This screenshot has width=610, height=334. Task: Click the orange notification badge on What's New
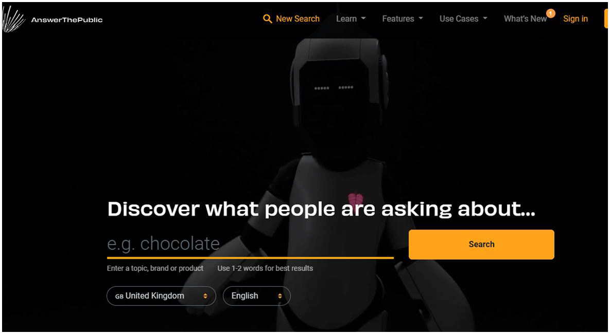tap(550, 13)
